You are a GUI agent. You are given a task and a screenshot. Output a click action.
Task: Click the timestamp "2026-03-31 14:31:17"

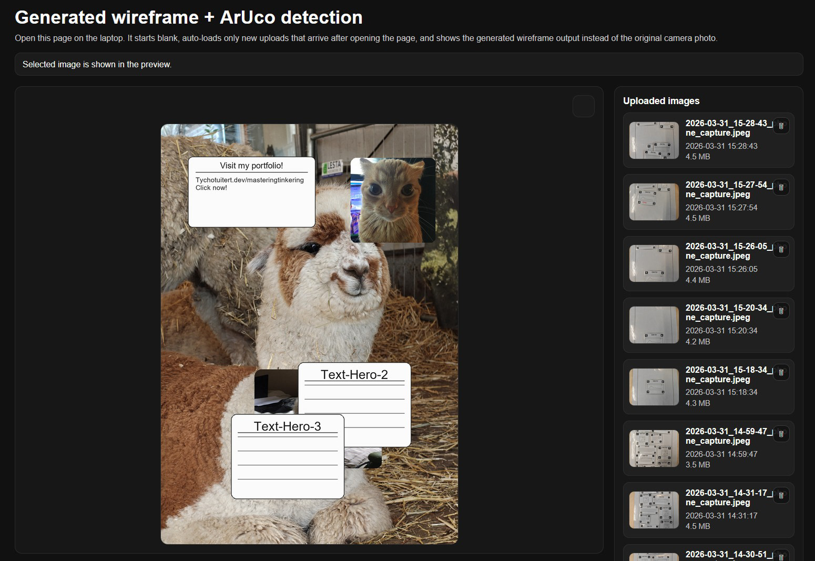pyautogui.click(x=721, y=516)
